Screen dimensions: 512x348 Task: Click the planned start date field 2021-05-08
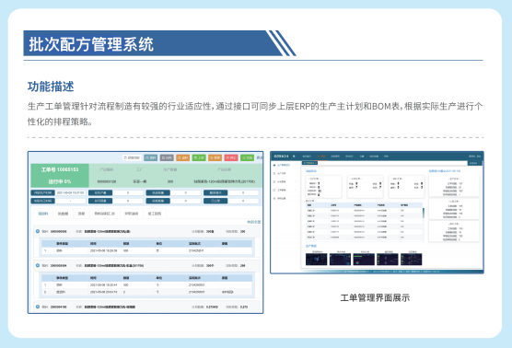pos(71,192)
